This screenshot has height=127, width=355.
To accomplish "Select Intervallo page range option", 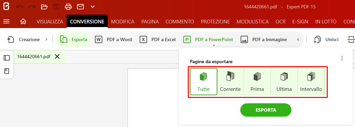I will (311, 82).
